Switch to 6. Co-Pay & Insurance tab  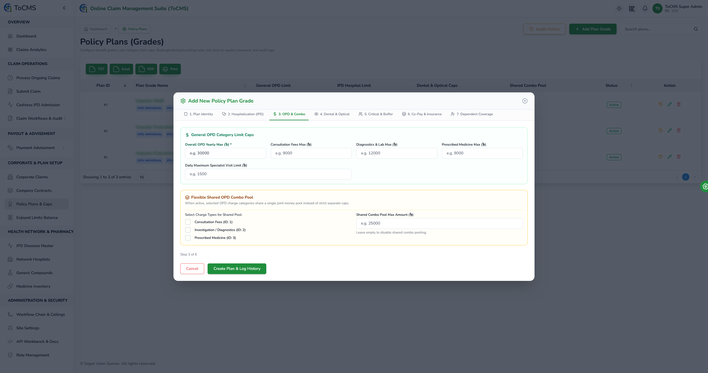(422, 114)
